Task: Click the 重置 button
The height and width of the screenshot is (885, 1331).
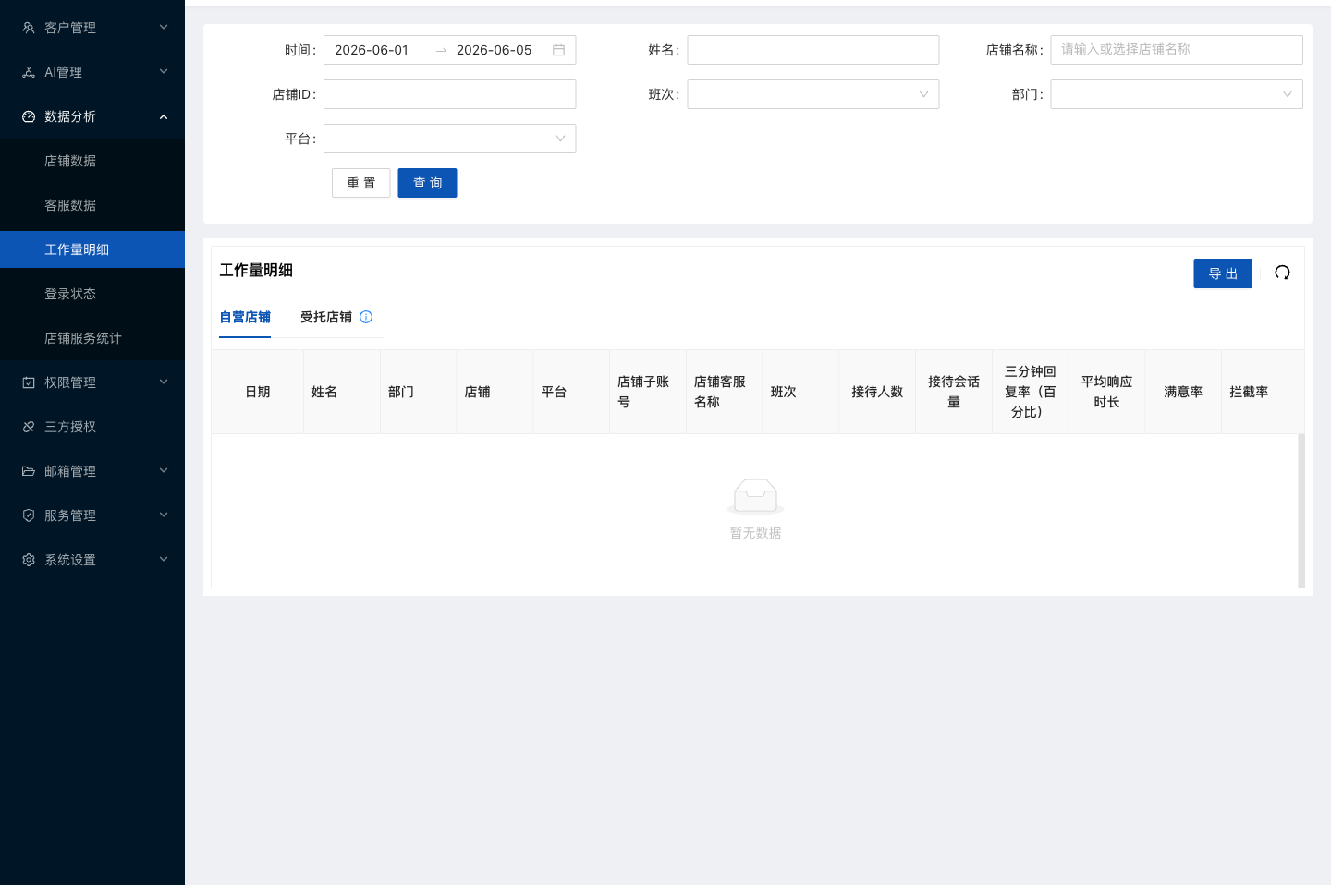Action: coord(361,183)
